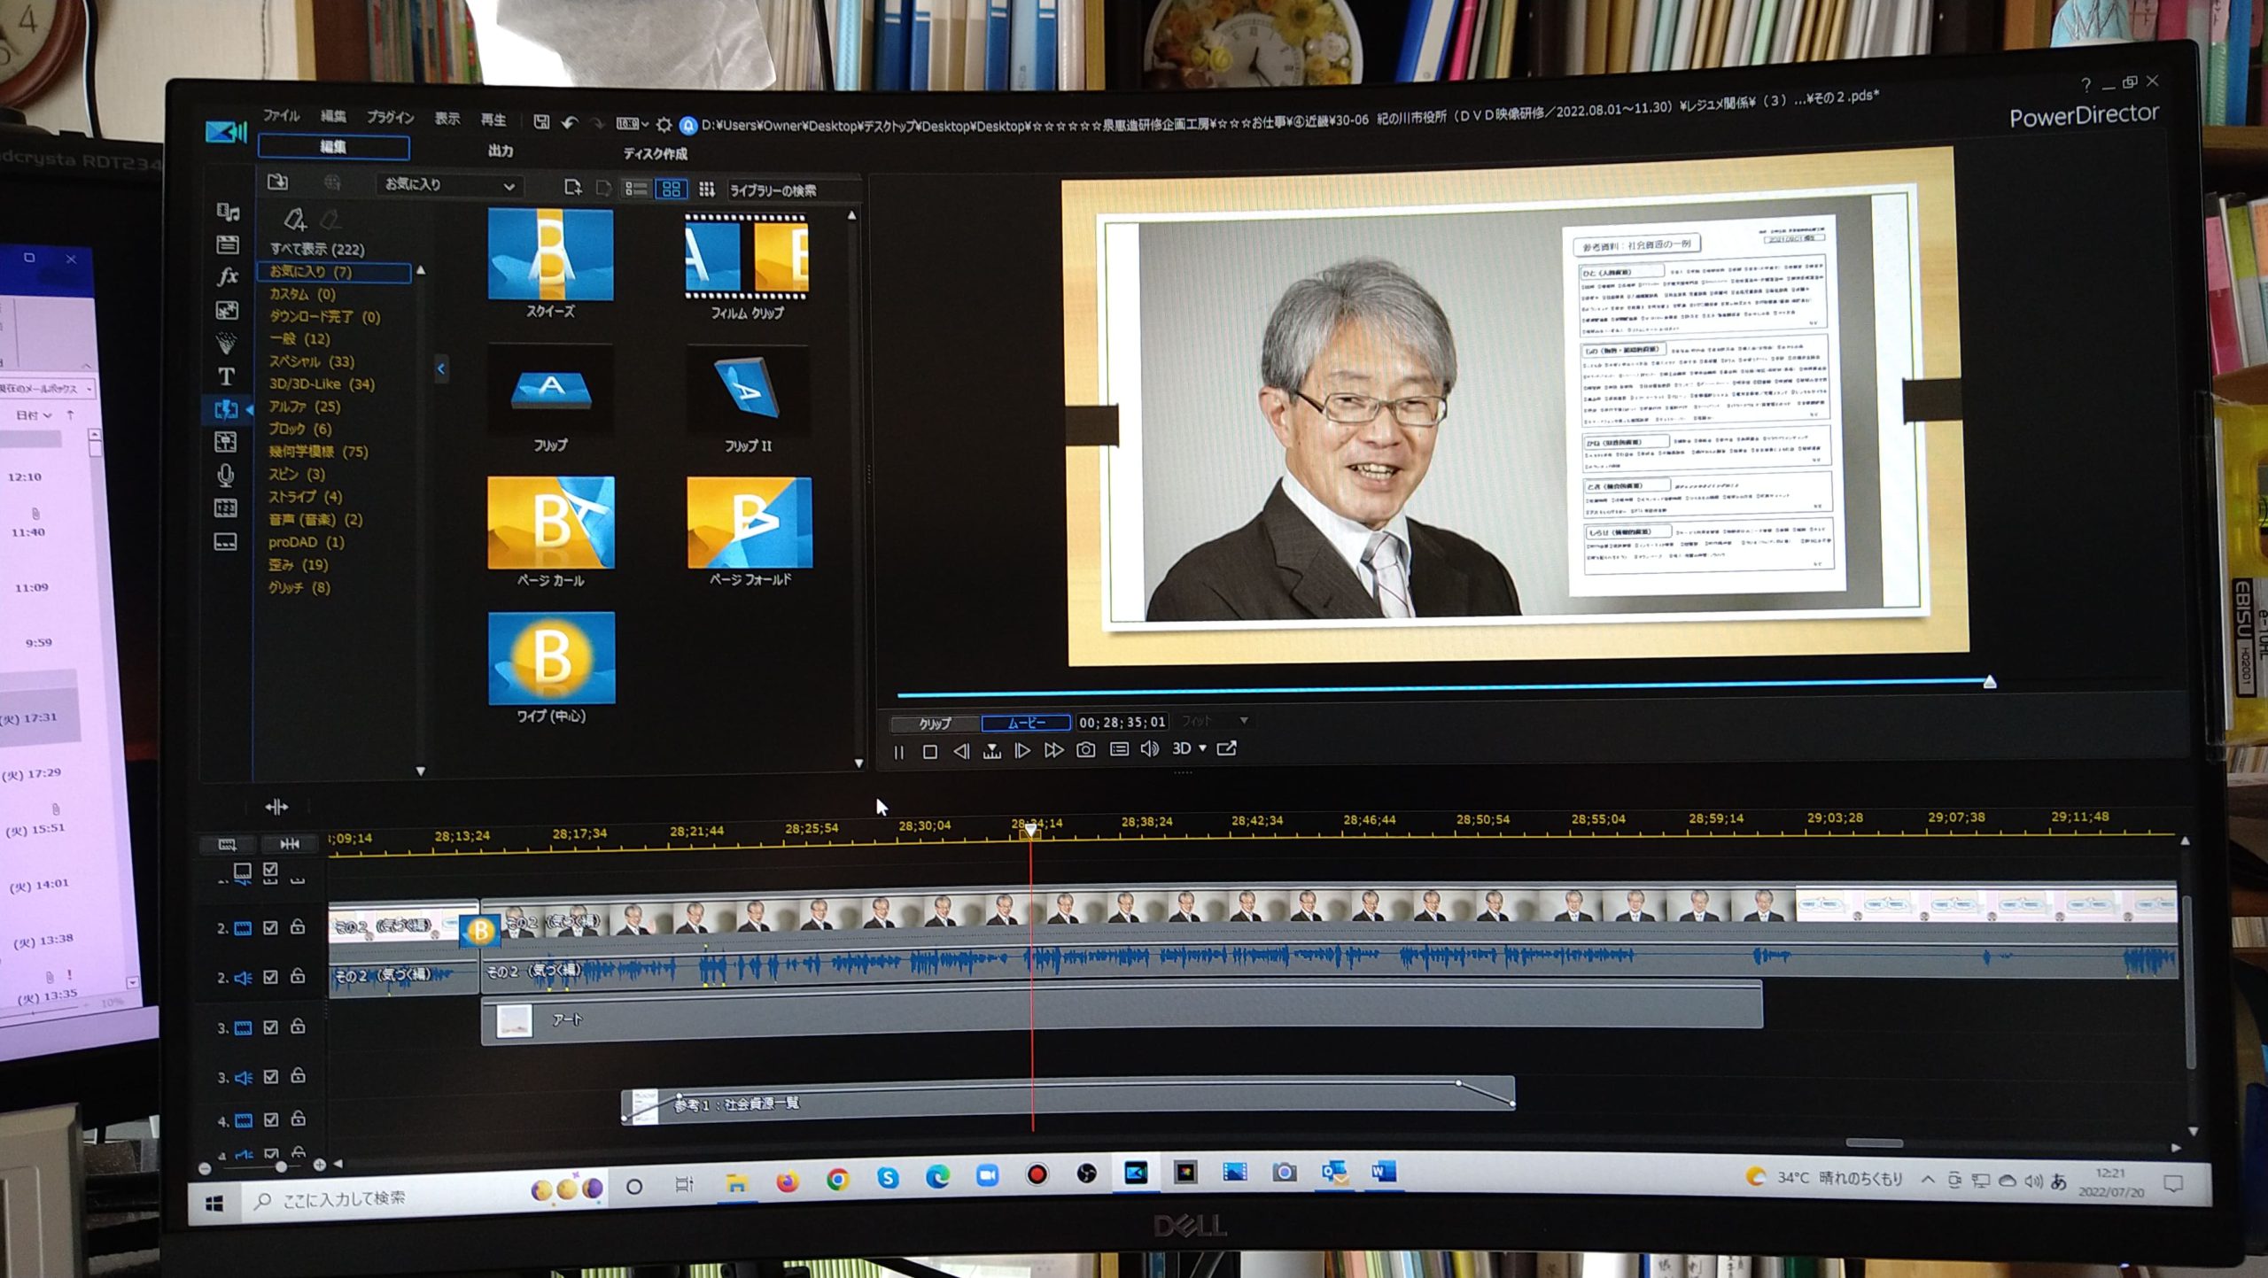Open the Title Room T icon
Screen dimensions: 2268x1278
click(227, 376)
